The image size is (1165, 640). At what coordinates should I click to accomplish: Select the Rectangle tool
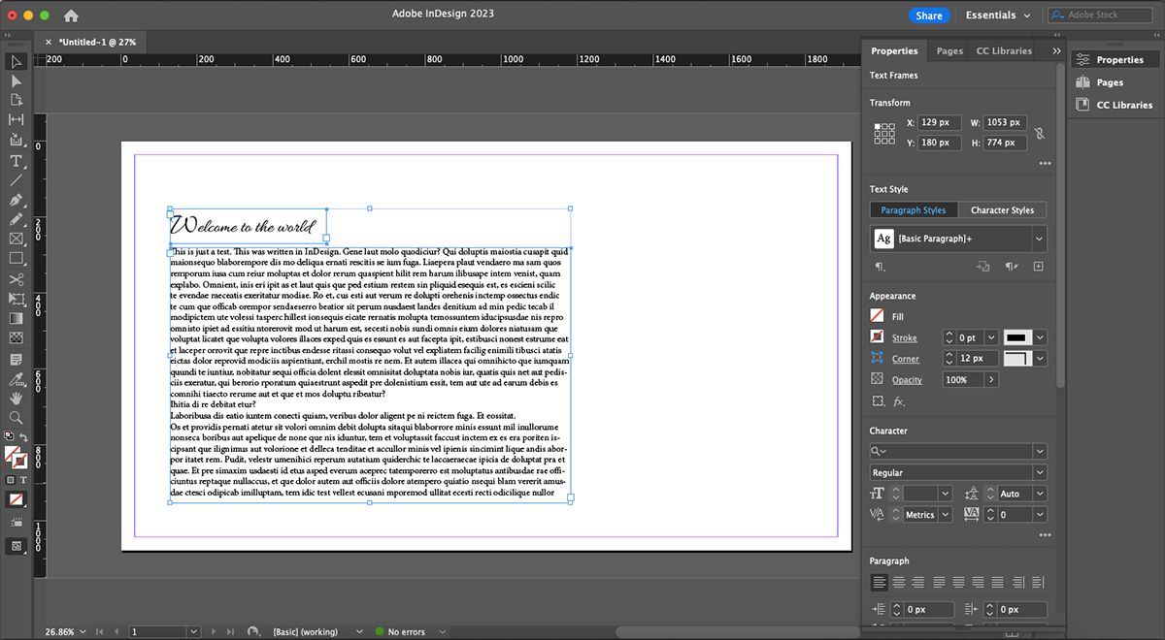17,259
